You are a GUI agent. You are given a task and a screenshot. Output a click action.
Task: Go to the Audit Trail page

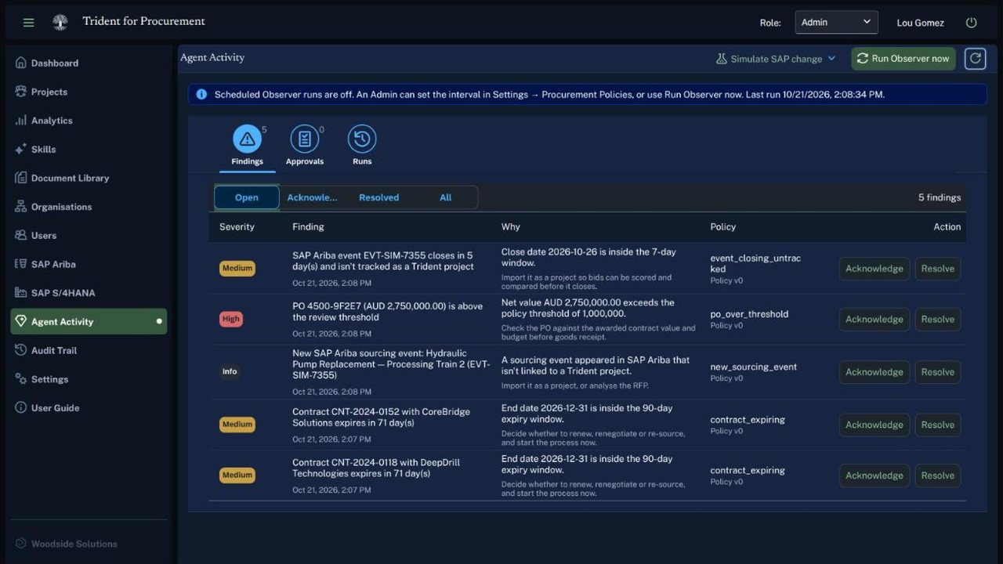(89, 350)
